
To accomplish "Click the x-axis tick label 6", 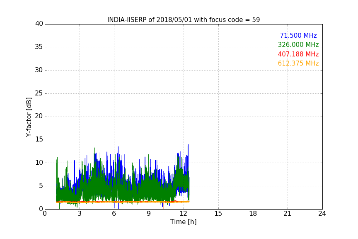I will [114, 214].
